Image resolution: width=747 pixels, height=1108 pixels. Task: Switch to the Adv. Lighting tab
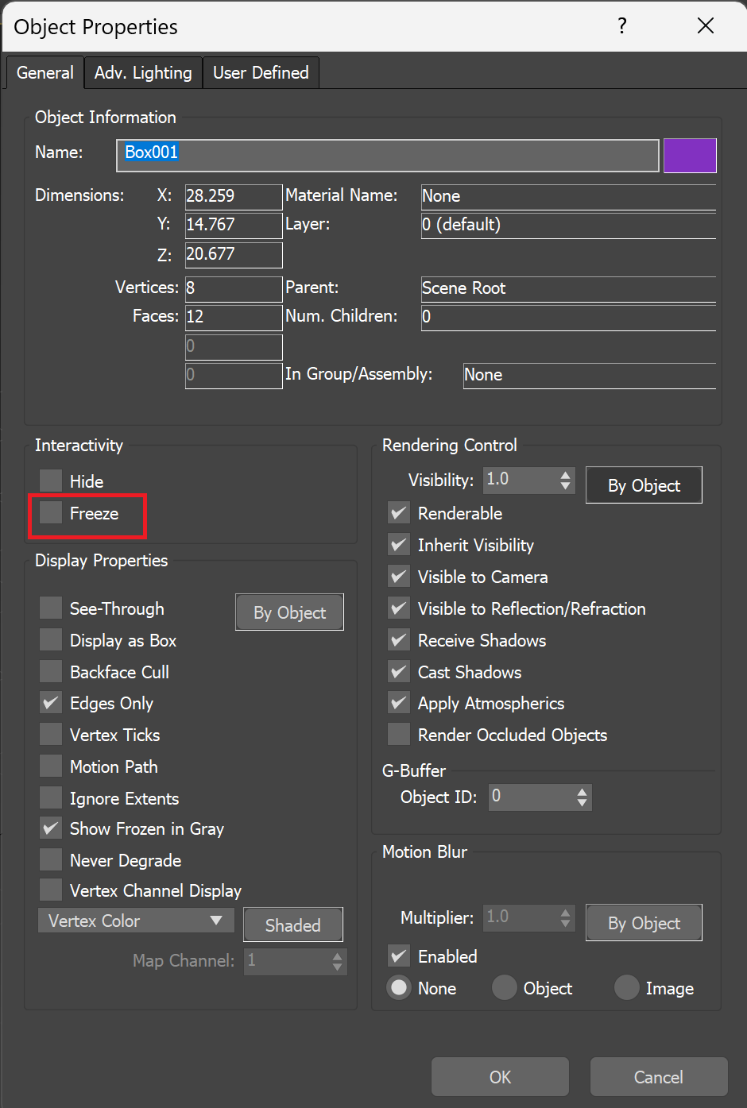(143, 73)
